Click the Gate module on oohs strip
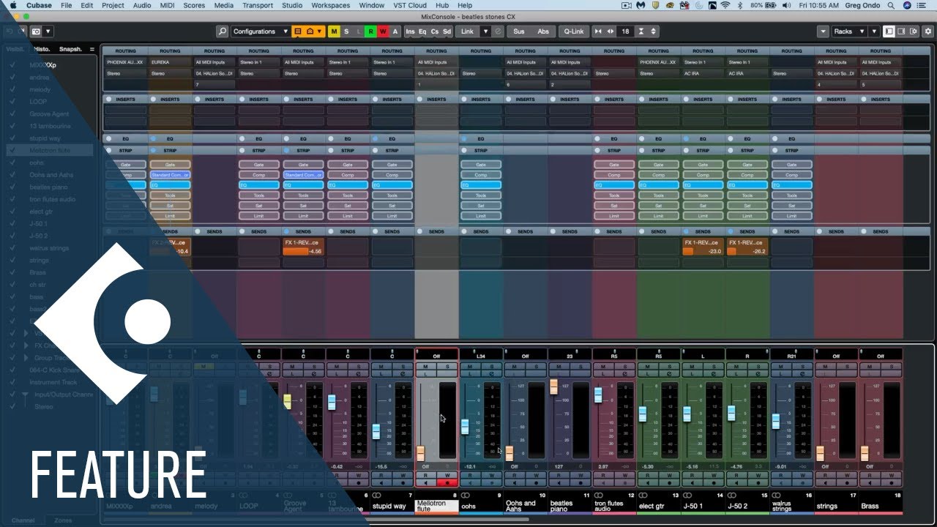This screenshot has width=937, height=527. pos(481,165)
